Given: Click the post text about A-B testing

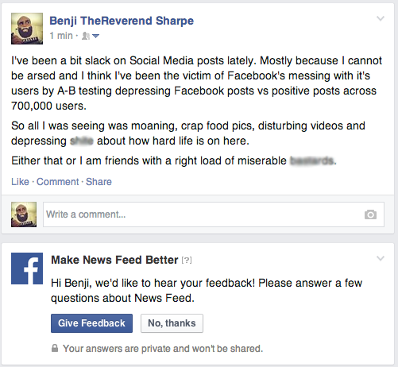Looking at the screenshot, I should tap(196, 83).
